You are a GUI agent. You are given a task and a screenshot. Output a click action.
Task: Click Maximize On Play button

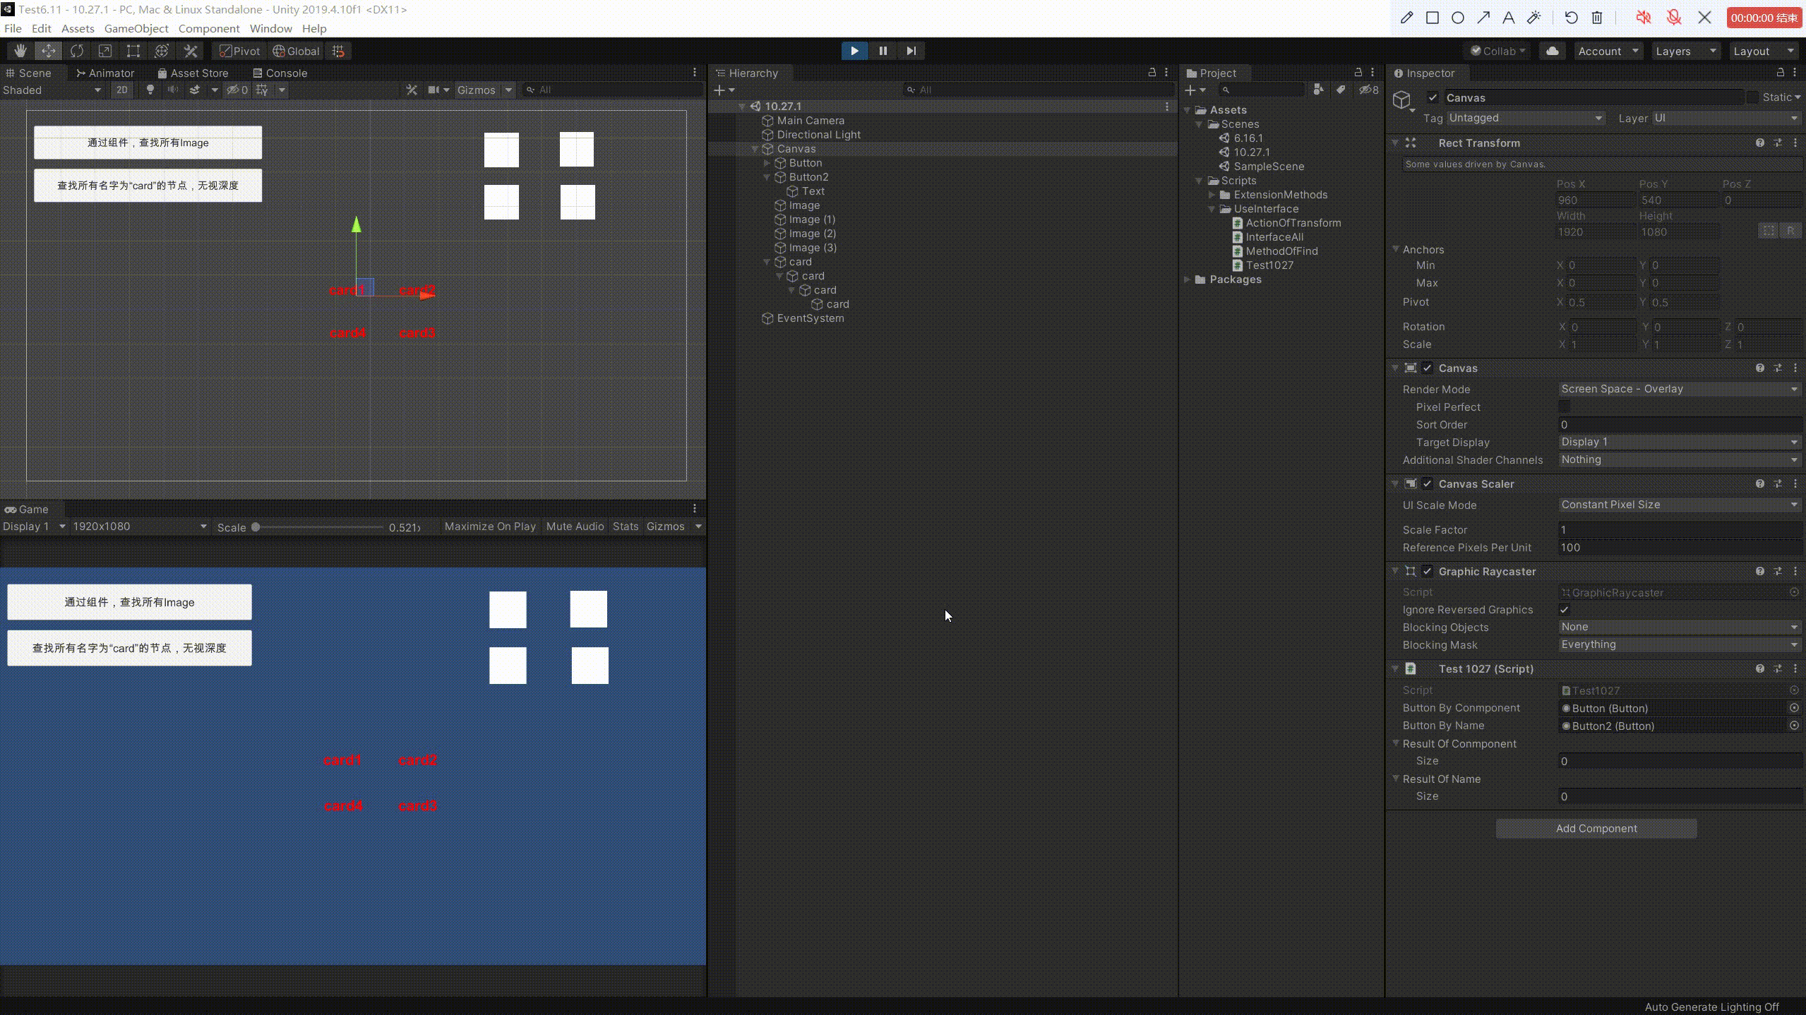coord(490,527)
